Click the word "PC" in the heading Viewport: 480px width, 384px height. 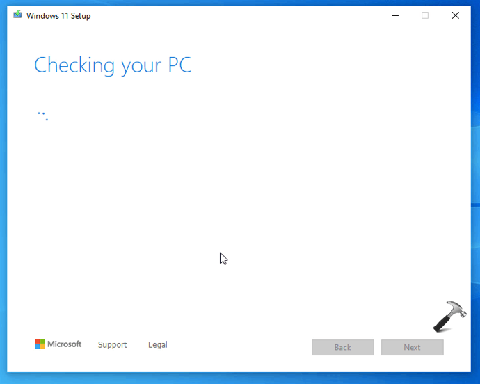[x=178, y=65]
